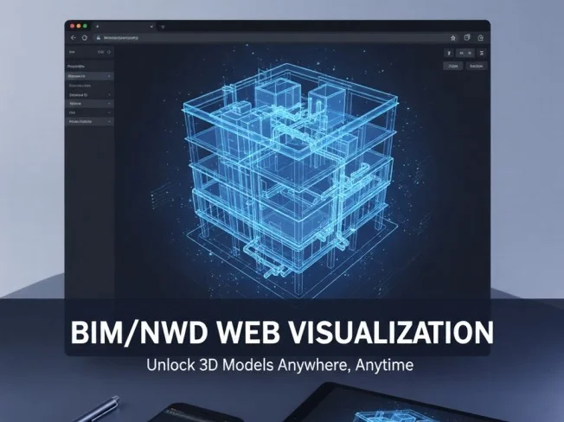
Task: Click the lock icon in the address bar
Action: coord(98,38)
